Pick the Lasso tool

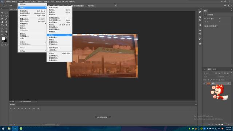point(2,16)
